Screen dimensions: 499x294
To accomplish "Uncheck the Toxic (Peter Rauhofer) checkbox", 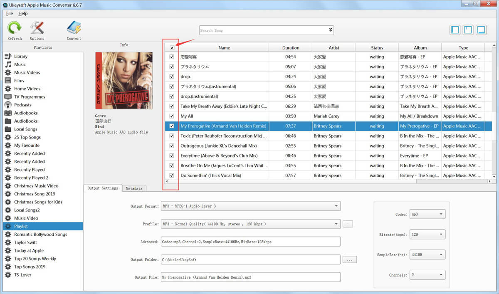I will click(172, 136).
